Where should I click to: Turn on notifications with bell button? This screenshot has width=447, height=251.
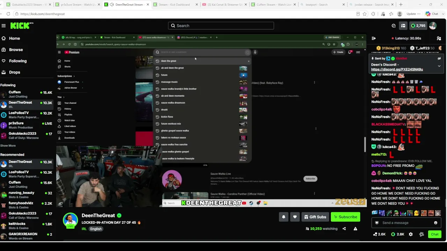point(284,217)
